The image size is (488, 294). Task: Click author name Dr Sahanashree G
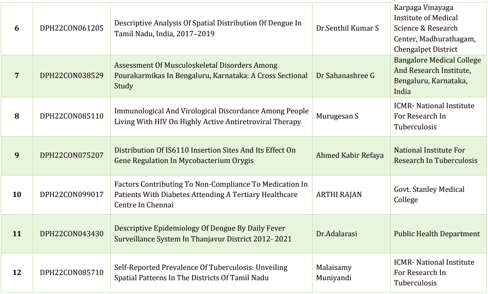click(x=345, y=76)
